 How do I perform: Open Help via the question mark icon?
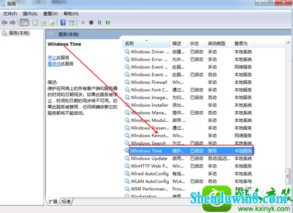pyautogui.click(x=63, y=22)
